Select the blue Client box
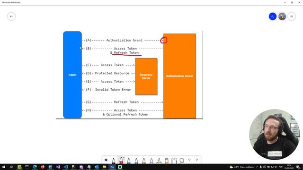This screenshot has height=170, width=303. tap(72, 75)
